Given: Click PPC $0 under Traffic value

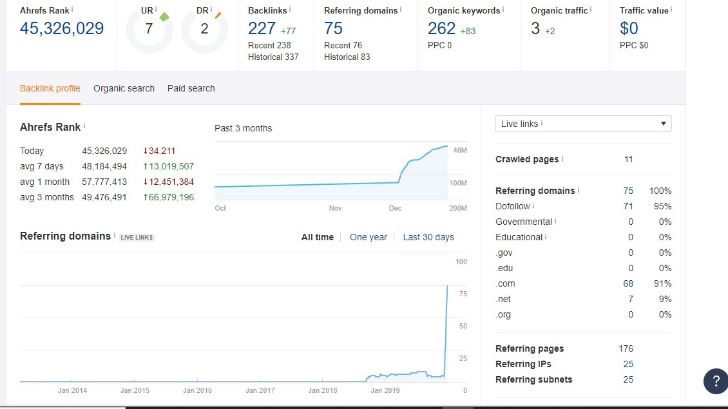Looking at the screenshot, I should [634, 46].
